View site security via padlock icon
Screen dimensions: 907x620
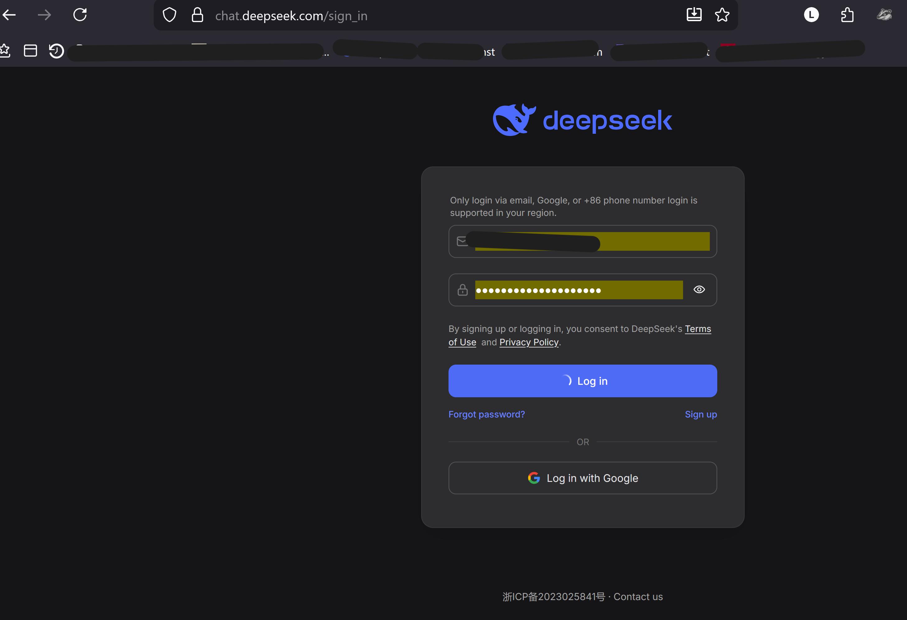click(198, 15)
